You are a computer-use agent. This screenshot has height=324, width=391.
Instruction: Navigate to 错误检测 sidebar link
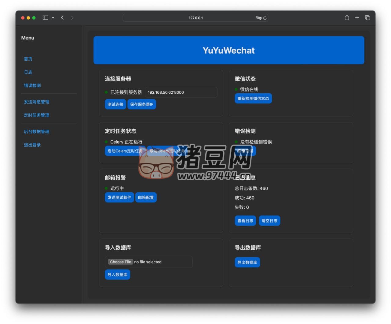pos(32,86)
